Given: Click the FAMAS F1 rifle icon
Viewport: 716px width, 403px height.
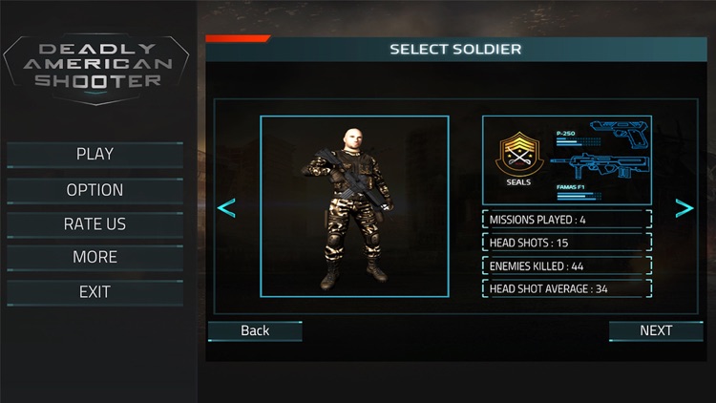Looking at the screenshot, I should pyautogui.click(x=600, y=166).
